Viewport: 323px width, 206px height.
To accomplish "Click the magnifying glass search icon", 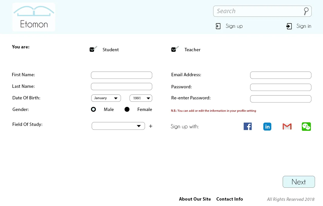I will [x=306, y=11].
